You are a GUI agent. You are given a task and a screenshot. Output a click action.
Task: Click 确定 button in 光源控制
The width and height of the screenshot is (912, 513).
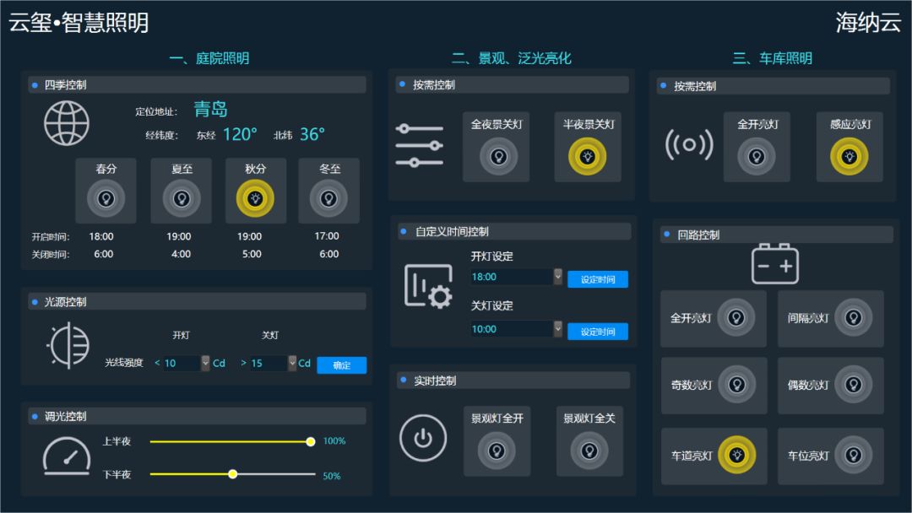click(x=341, y=364)
